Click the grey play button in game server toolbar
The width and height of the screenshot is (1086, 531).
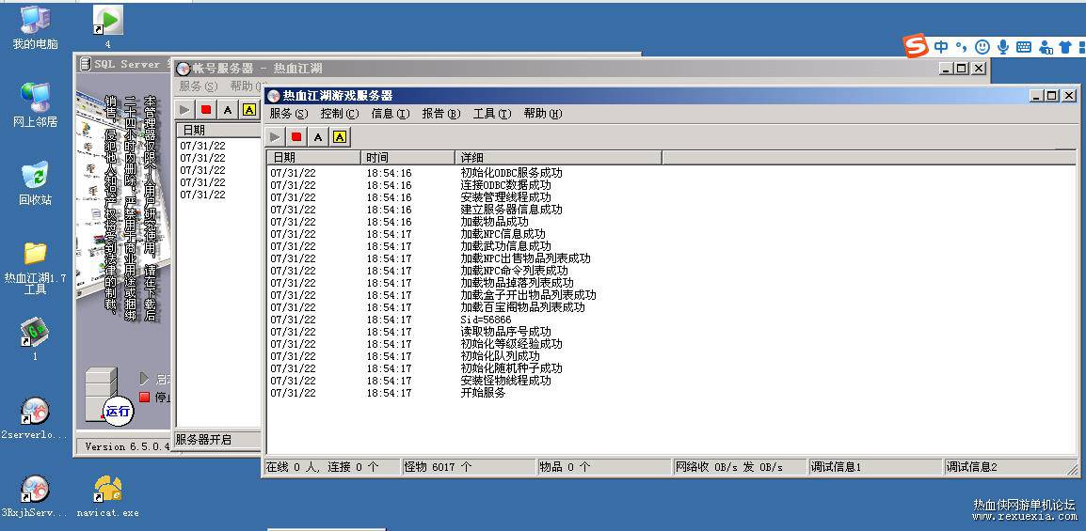tap(276, 137)
